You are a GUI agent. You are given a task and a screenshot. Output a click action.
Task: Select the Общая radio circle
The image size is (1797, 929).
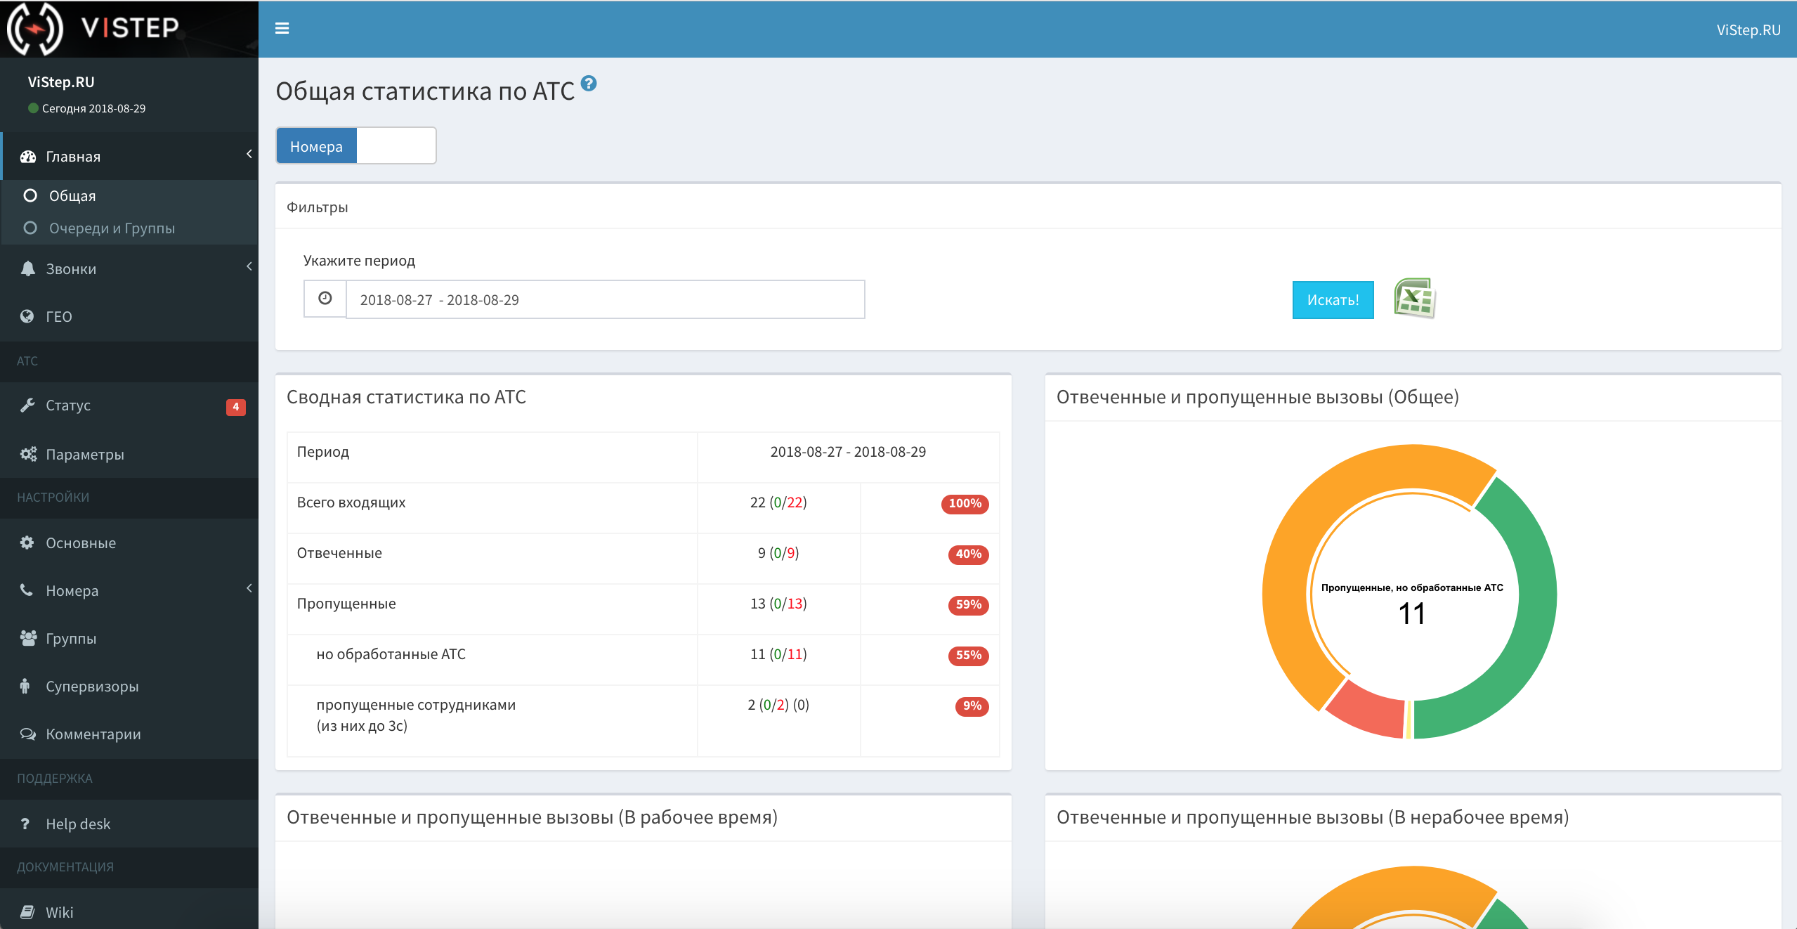[30, 195]
